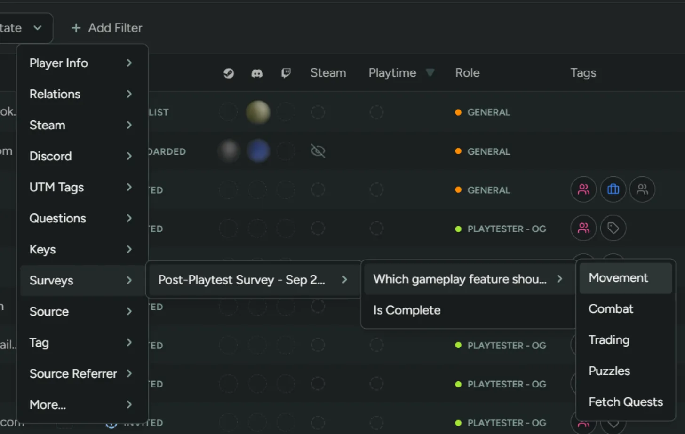Screen dimensions: 685x434
Task: Click the briefcase tag icon
Action: (613, 189)
